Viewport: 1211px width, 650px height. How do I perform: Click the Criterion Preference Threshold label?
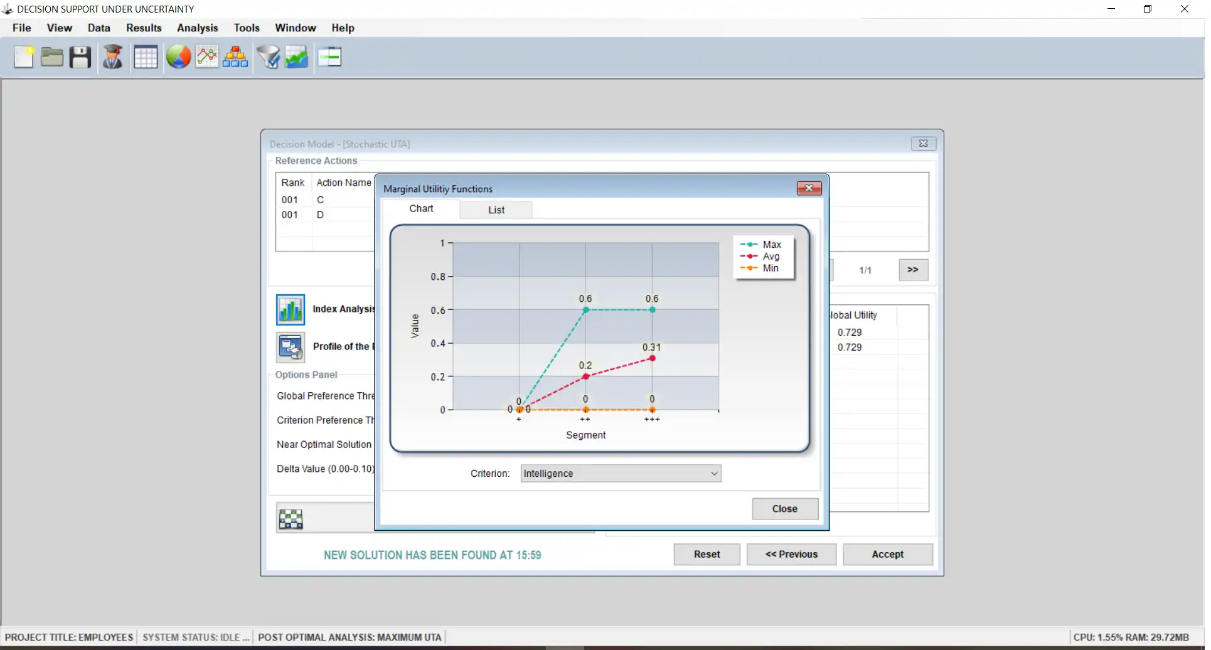(x=326, y=420)
